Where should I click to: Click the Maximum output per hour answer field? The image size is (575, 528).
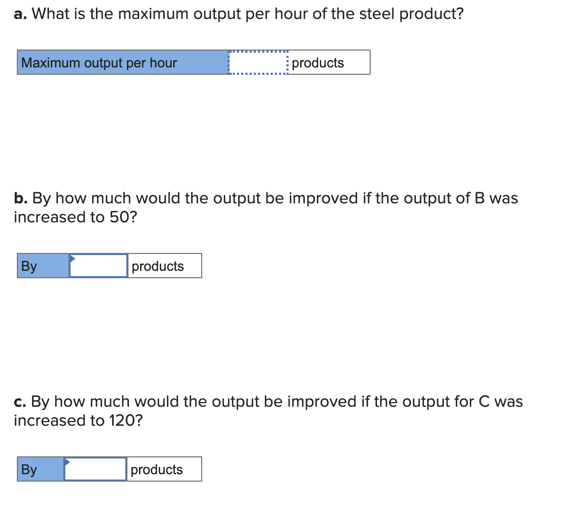point(257,62)
